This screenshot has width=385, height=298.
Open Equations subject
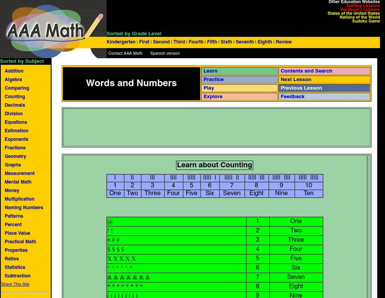click(16, 122)
